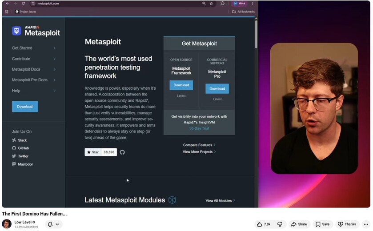Image resolution: width=373 pixels, height=231 pixels.
Task: Open the browser three-dot menu
Action: point(253,3)
